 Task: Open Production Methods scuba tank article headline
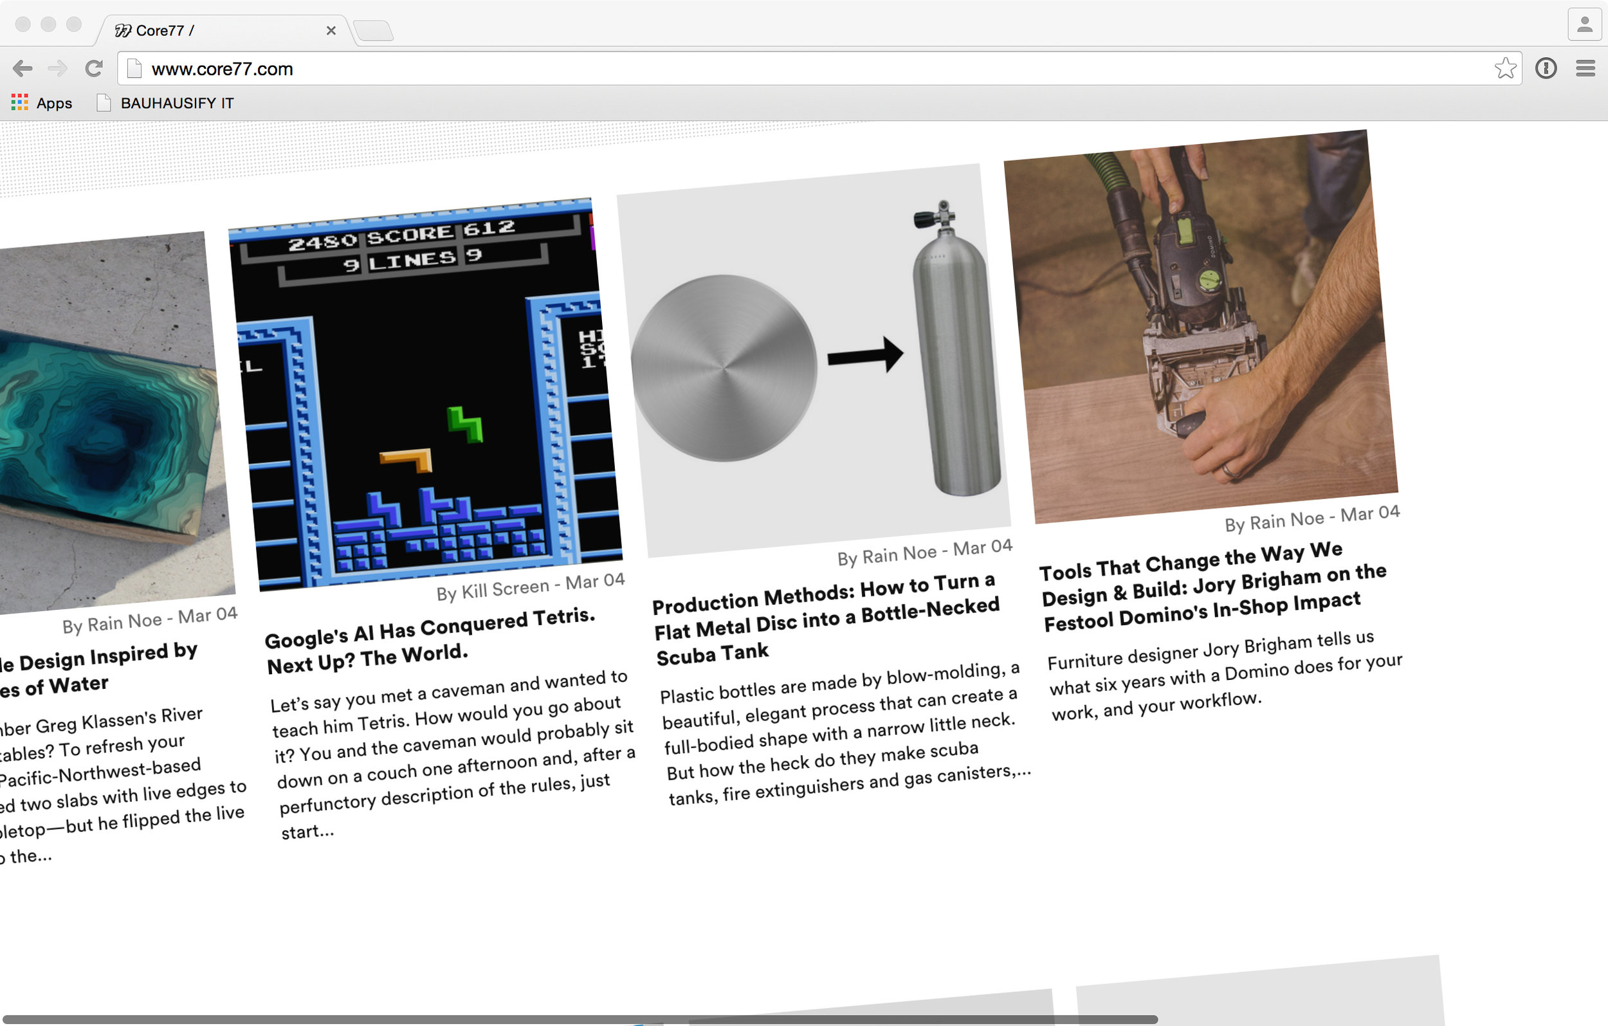pyautogui.click(x=827, y=619)
